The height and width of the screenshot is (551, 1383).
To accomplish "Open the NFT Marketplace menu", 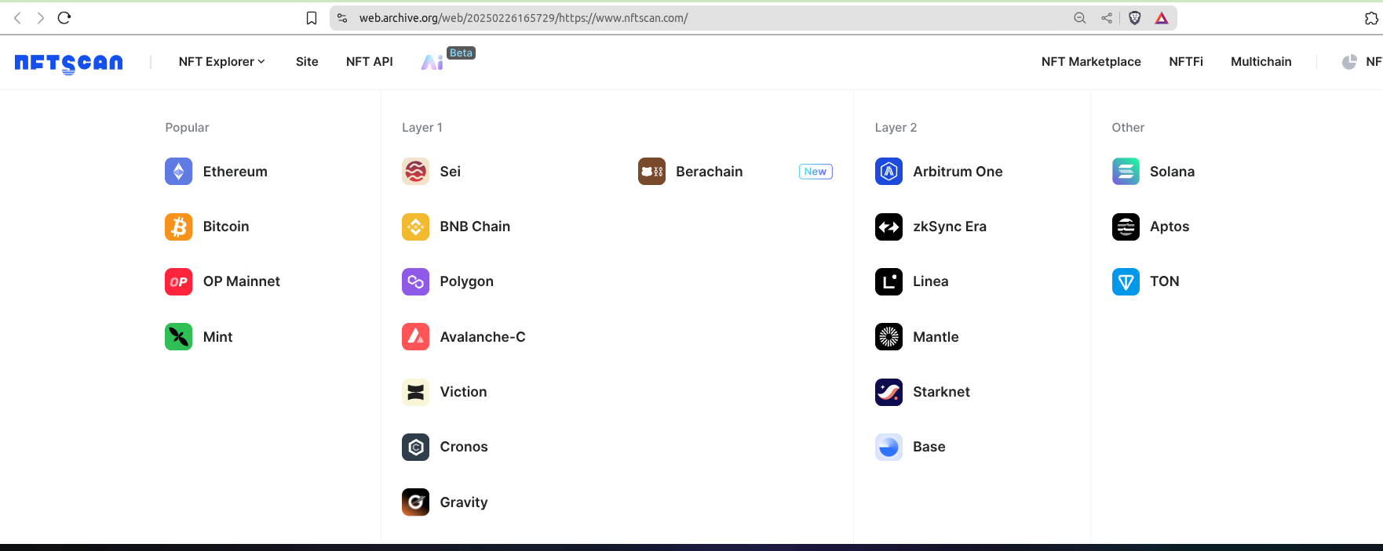I will coord(1091,62).
